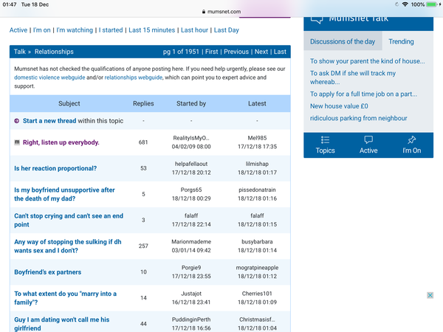Filter by Last hour

pyautogui.click(x=194, y=30)
